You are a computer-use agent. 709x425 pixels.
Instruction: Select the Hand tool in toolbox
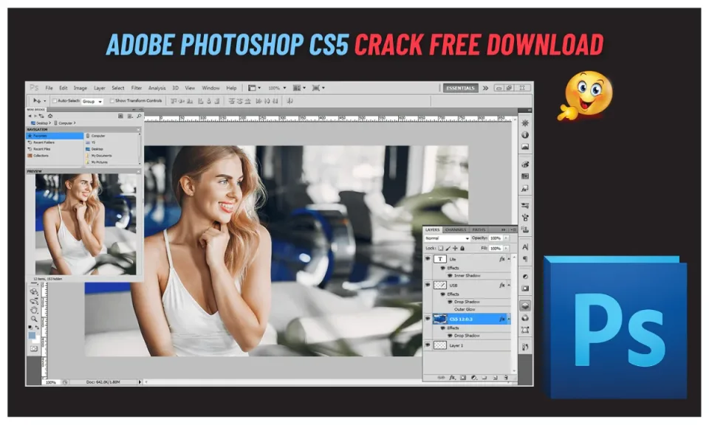pos(34,310)
